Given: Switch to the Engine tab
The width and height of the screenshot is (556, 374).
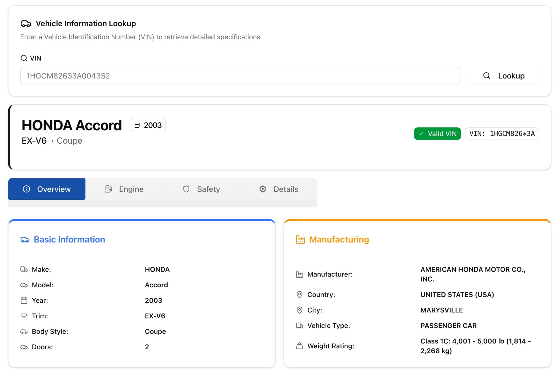Looking at the screenshot, I should point(124,189).
